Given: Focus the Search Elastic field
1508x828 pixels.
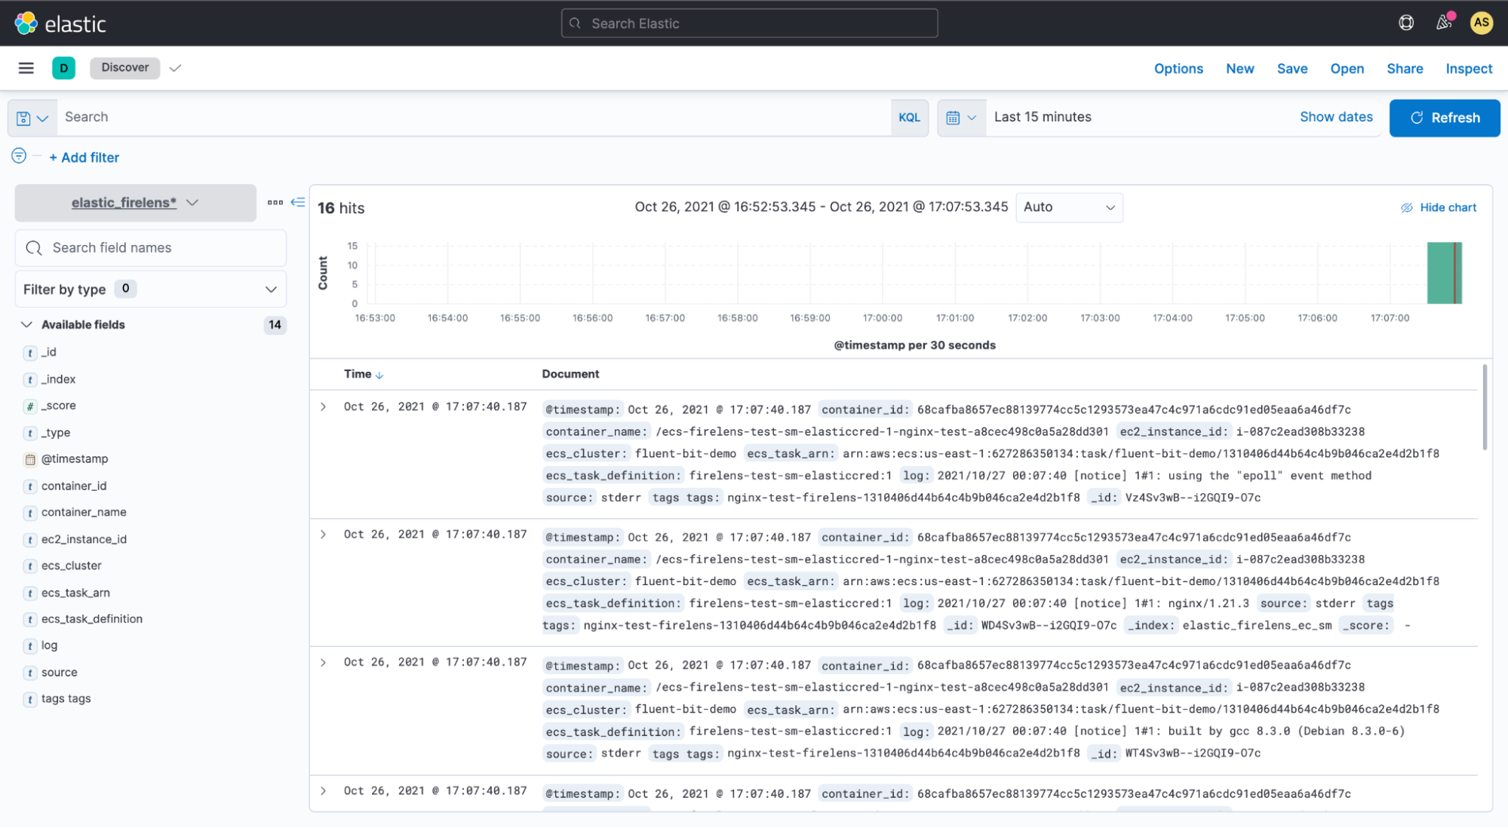Looking at the screenshot, I should [749, 23].
